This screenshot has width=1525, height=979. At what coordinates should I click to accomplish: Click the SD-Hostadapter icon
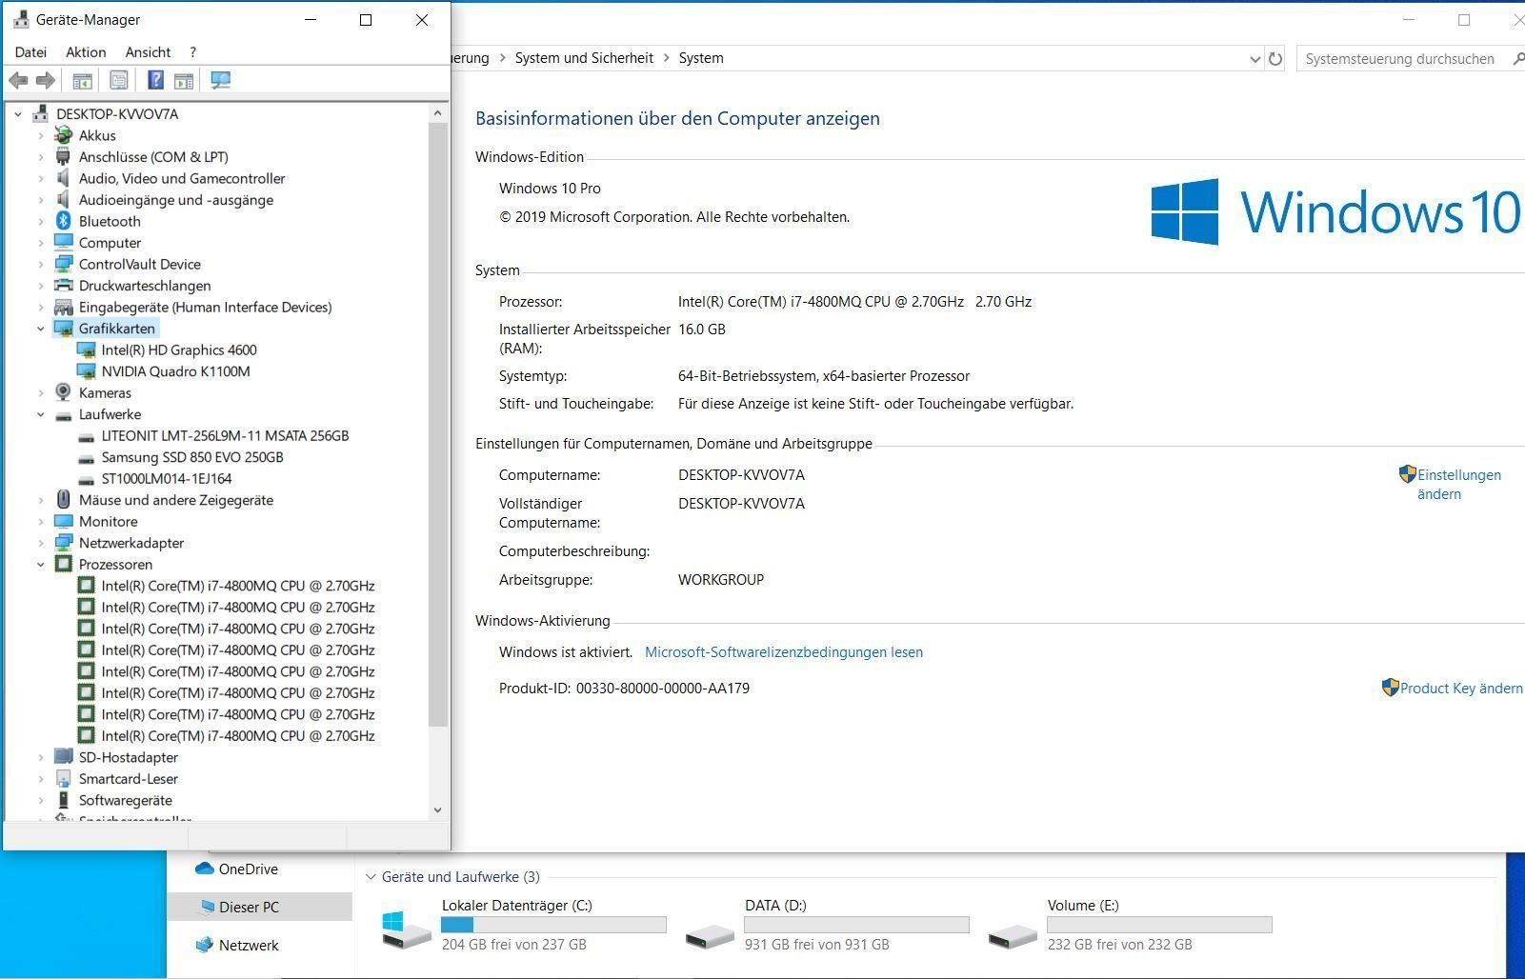pos(63,757)
